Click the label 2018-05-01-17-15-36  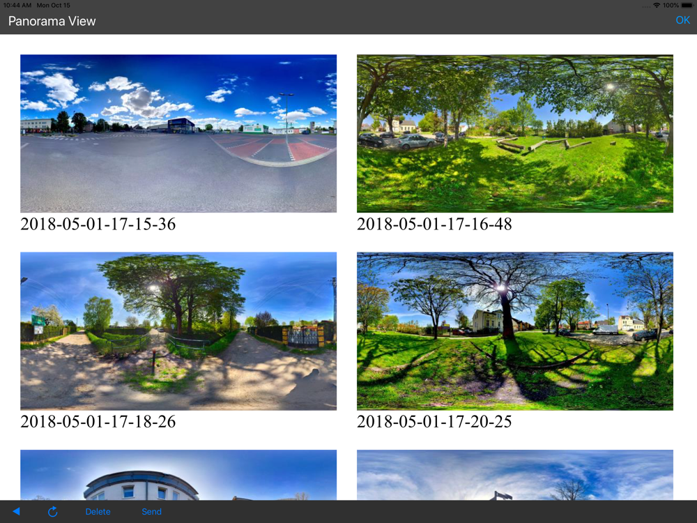pyautogui.click(x=98, y=224)
